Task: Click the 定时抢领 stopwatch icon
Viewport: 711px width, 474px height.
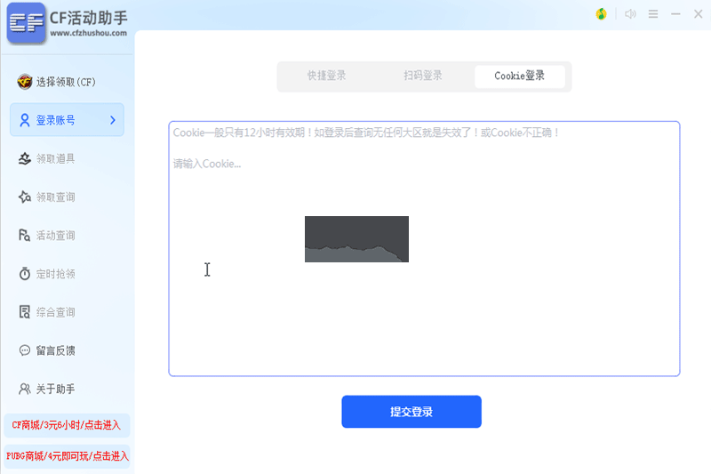Action: (x=25, y=274)
